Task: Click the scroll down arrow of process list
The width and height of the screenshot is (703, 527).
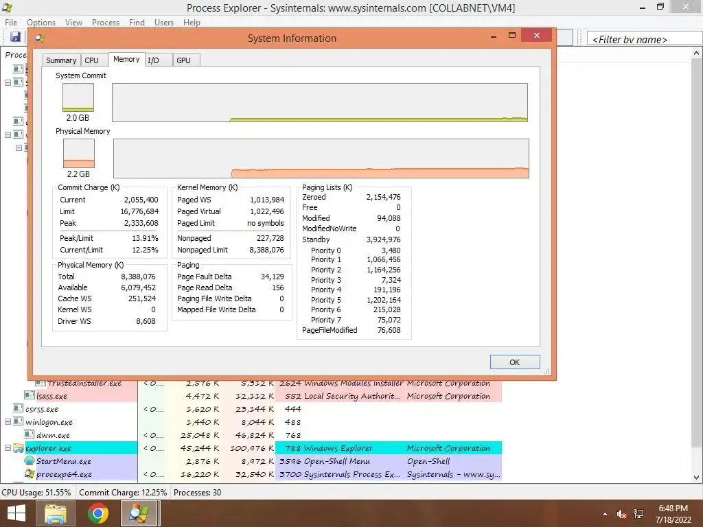Action: click(x=696, y=477)
